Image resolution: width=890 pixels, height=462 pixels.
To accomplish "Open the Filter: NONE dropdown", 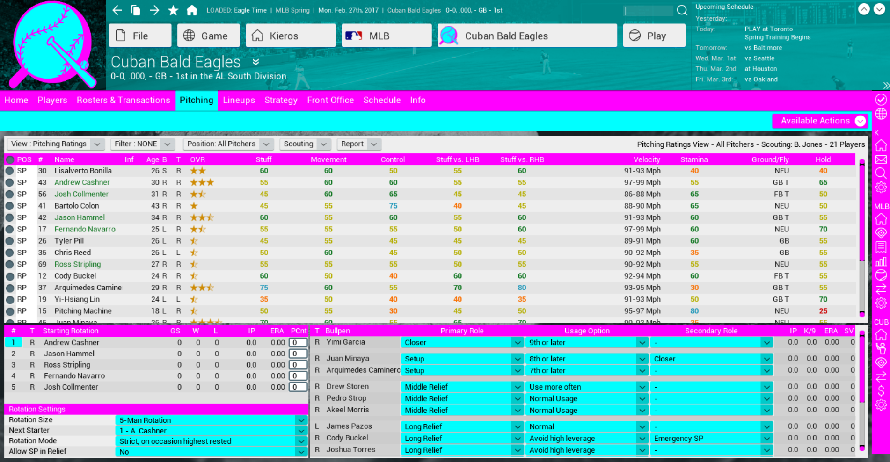I will click(x=143, y=144).
